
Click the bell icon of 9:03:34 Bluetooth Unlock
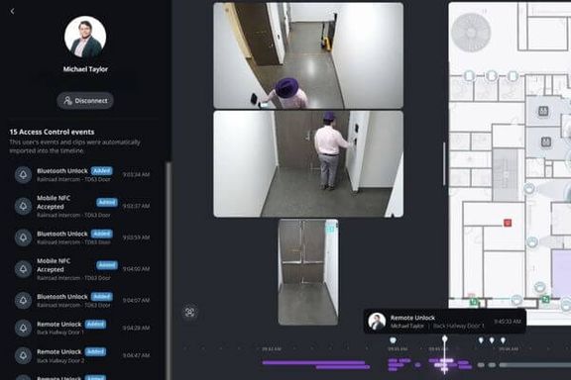click(x=24, y=174)
